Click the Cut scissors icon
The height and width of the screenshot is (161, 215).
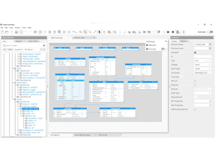point(35,32)
